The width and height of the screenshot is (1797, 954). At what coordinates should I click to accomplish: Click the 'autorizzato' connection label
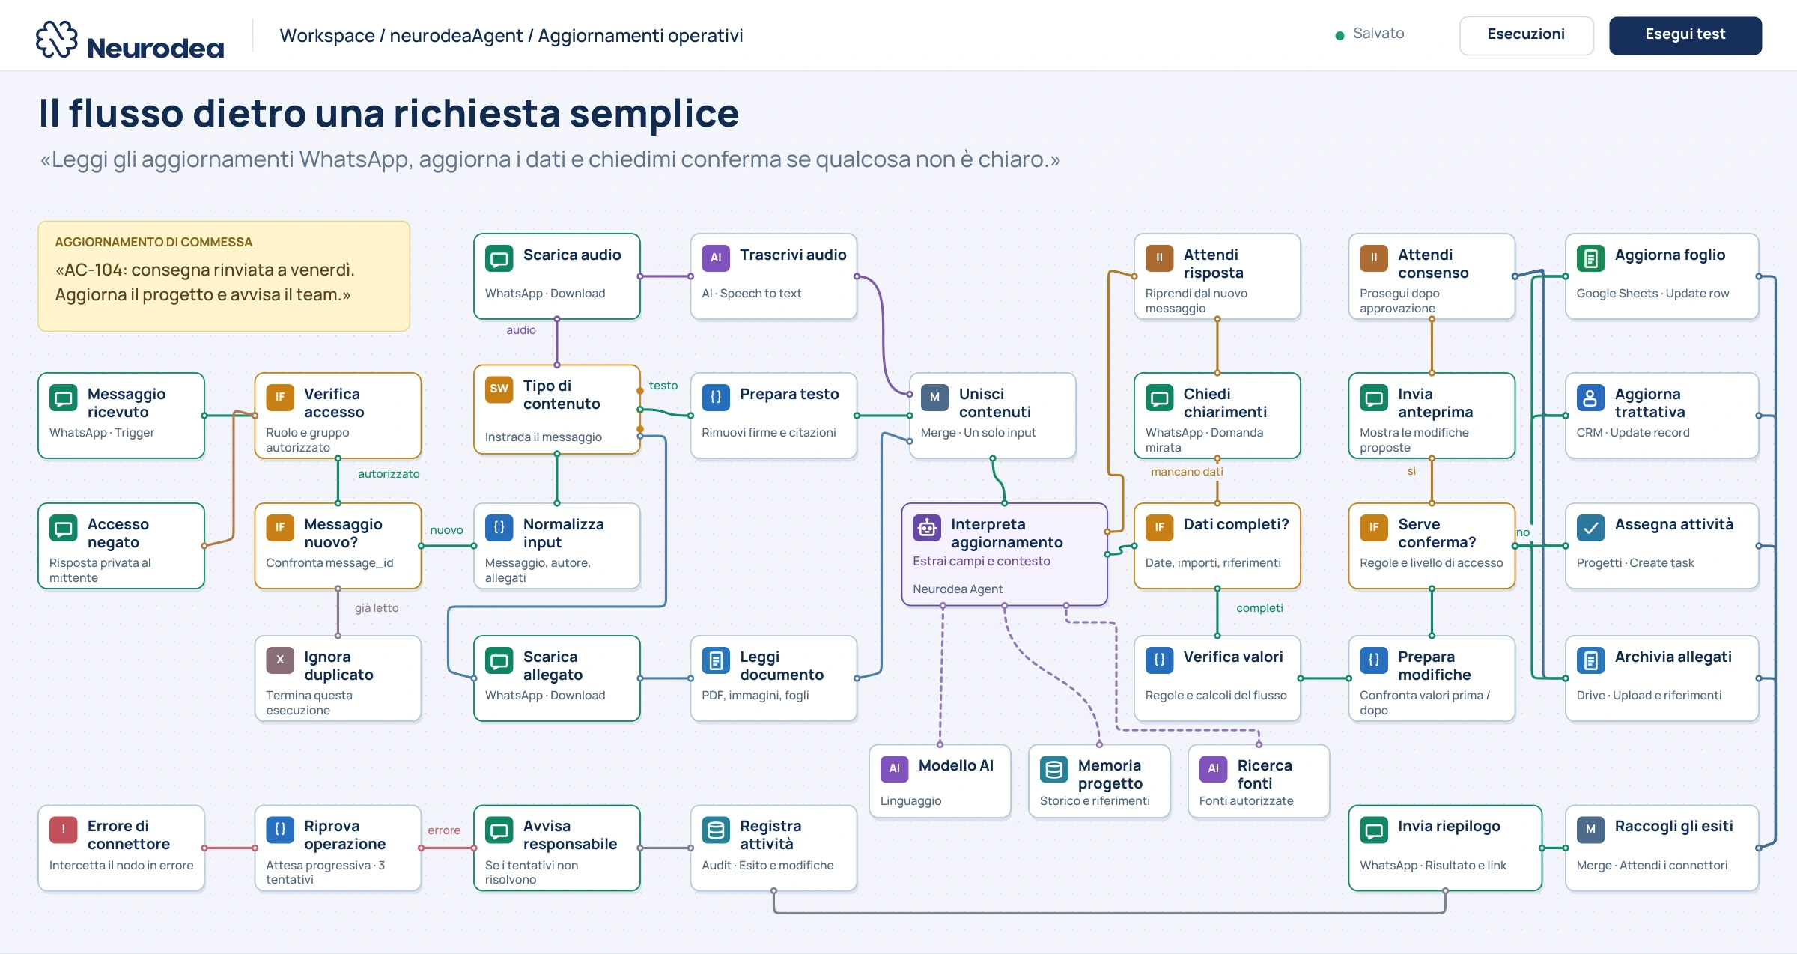click(389, 474)
